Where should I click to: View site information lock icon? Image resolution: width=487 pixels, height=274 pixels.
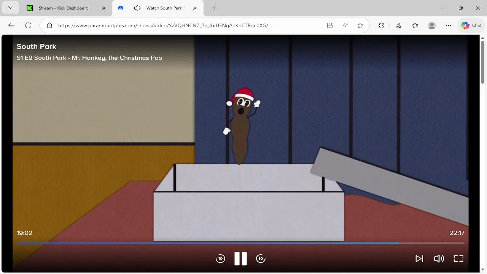49,25
